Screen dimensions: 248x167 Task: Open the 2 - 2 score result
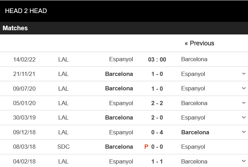tap(157, 103)
